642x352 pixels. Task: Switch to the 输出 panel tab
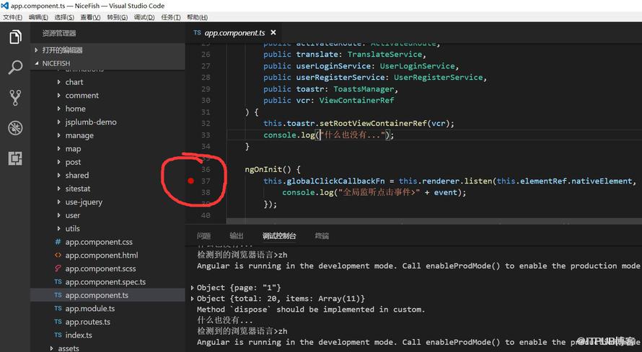[x=237, y=235]
